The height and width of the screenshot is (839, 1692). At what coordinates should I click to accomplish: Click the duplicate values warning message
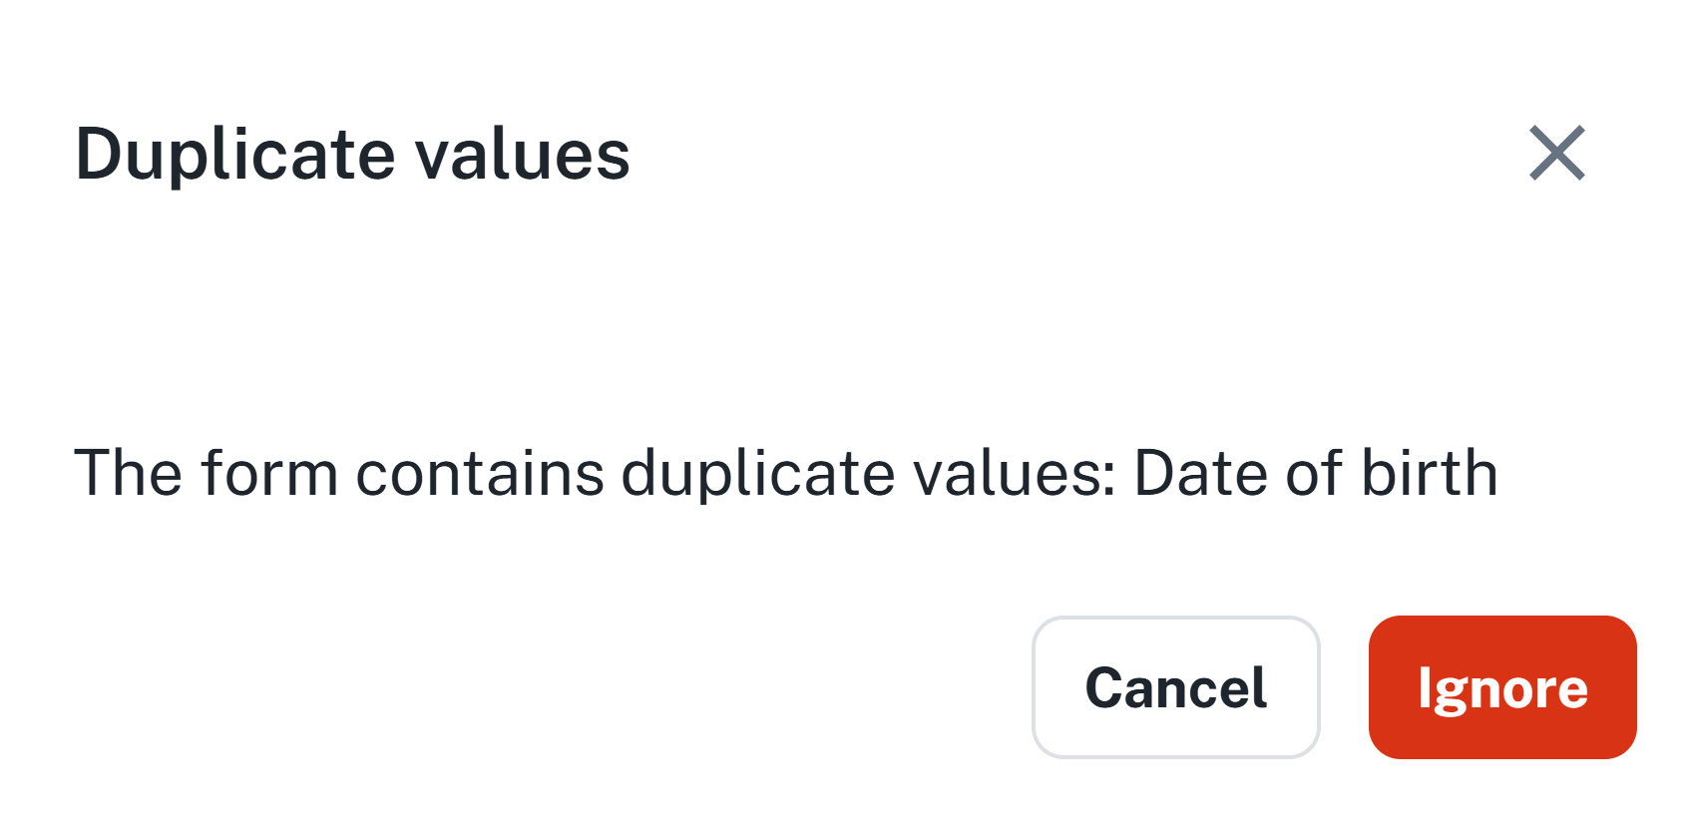[785, 473]
